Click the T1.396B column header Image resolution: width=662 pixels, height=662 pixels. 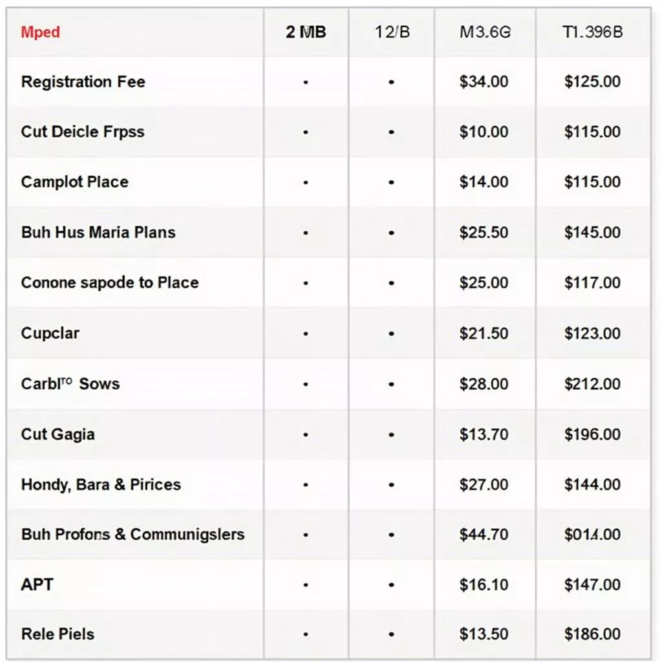pyautogui.click(x=592, y=32)
